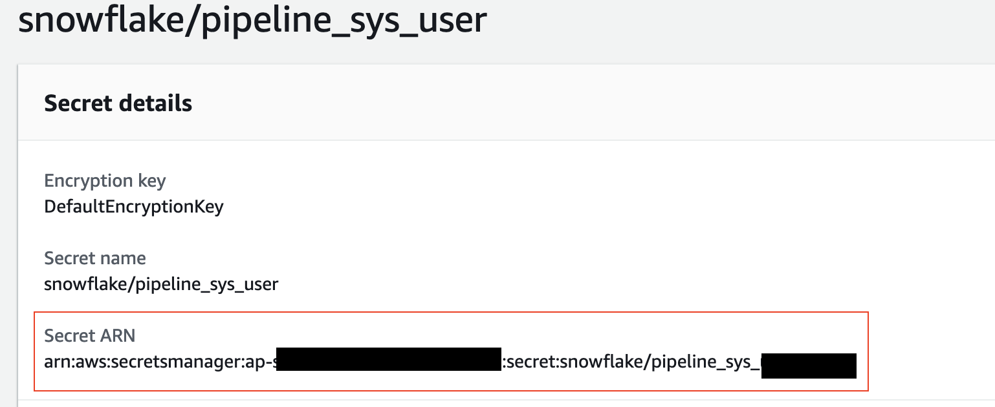Image resolution: width=995 pixels, height=407 pixels.
Task: Click the DefaultEncryptionKey value
Action: 134,207
